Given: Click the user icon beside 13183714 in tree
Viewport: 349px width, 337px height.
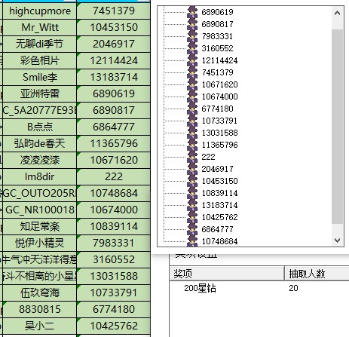Looking at the screenshot, I should click(x=192, y=205).
